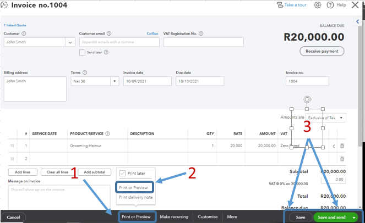This screenshot has width=365, height=223.
Task: Click the Invoice date field
Action: pyautogui.click(x=148, y=81)
